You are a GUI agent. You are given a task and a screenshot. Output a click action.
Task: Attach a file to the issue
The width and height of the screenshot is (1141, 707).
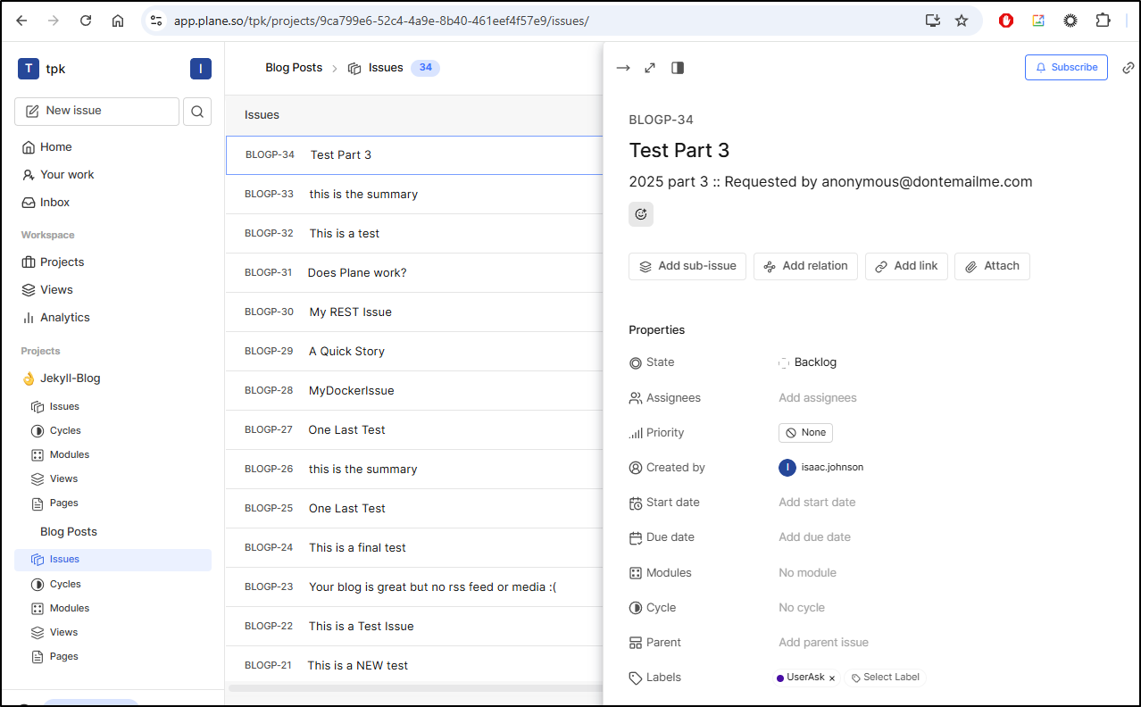(992, 266)
